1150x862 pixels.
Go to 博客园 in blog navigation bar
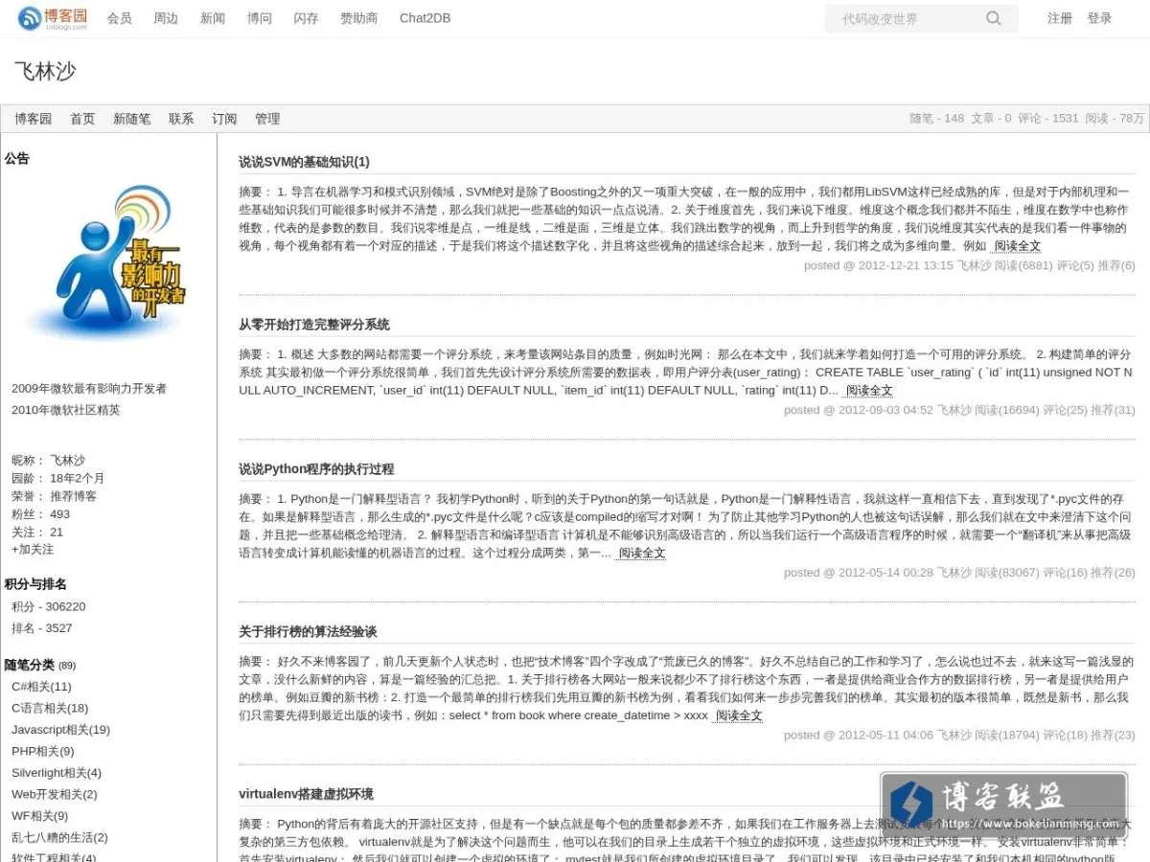[x=33, y=119]
